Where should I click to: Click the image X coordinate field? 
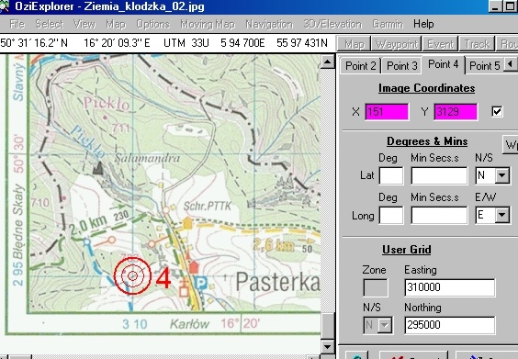[x=387, y=112]
